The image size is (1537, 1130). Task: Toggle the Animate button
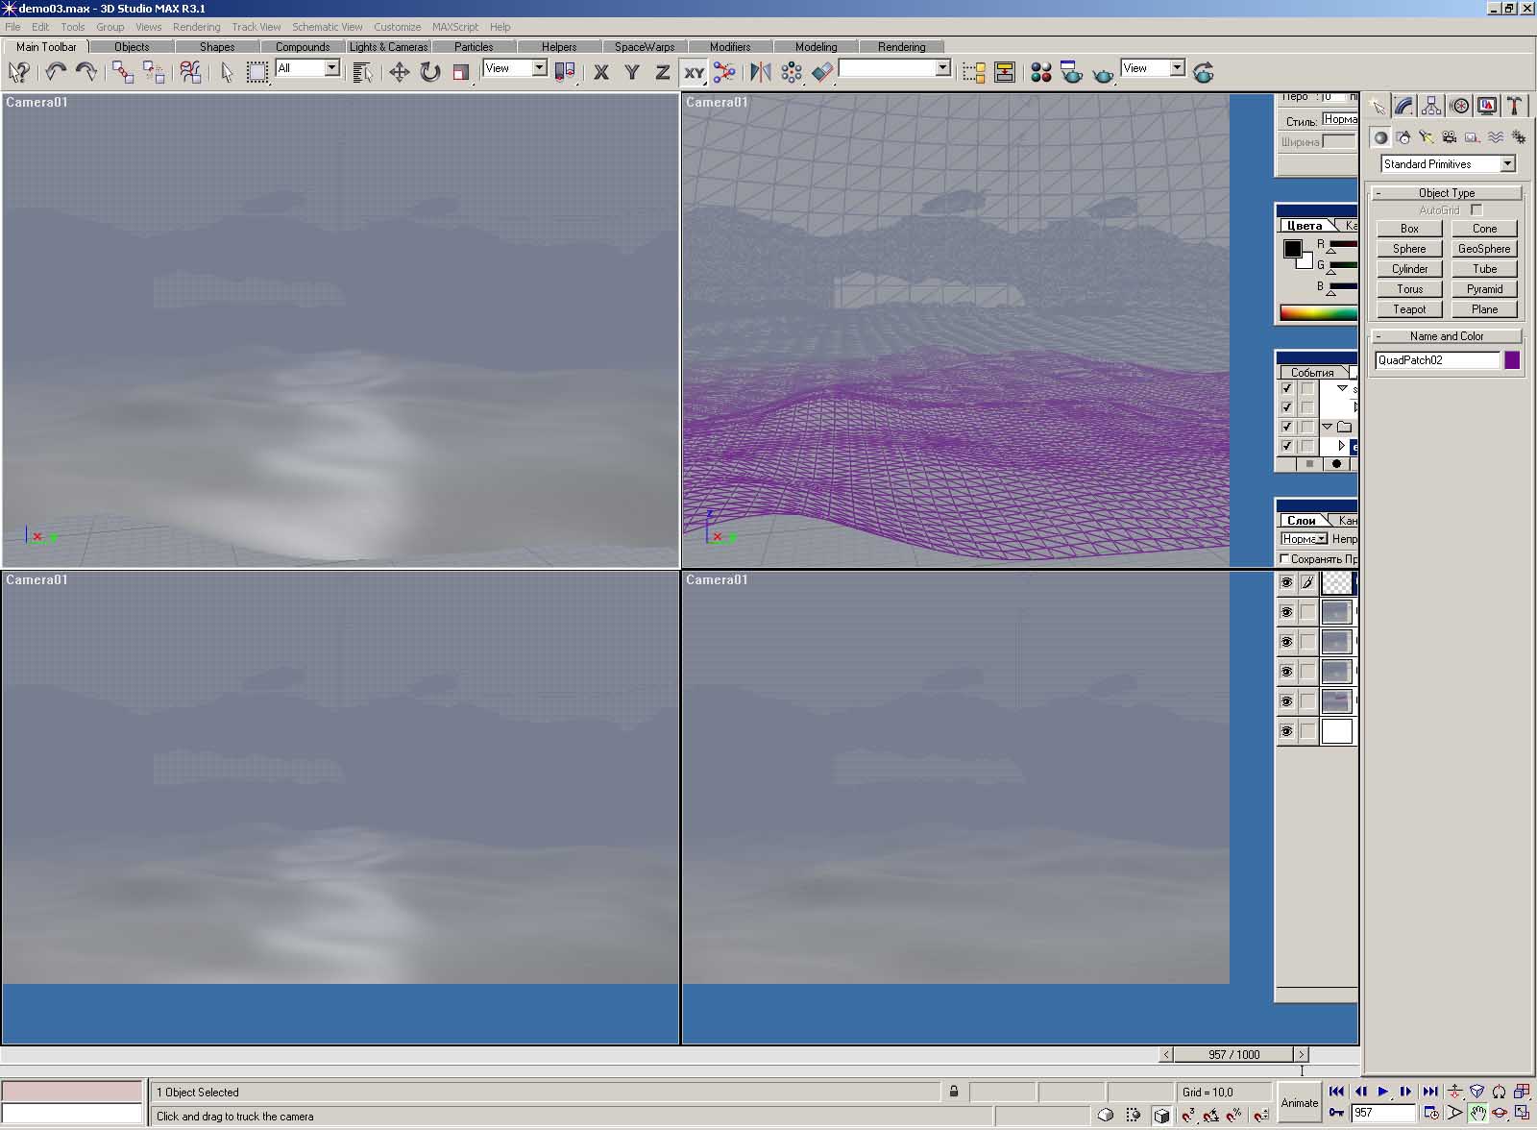click(x=1299, y=1102)
